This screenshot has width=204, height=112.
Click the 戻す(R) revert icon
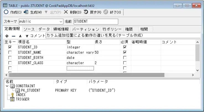[86, 12]
